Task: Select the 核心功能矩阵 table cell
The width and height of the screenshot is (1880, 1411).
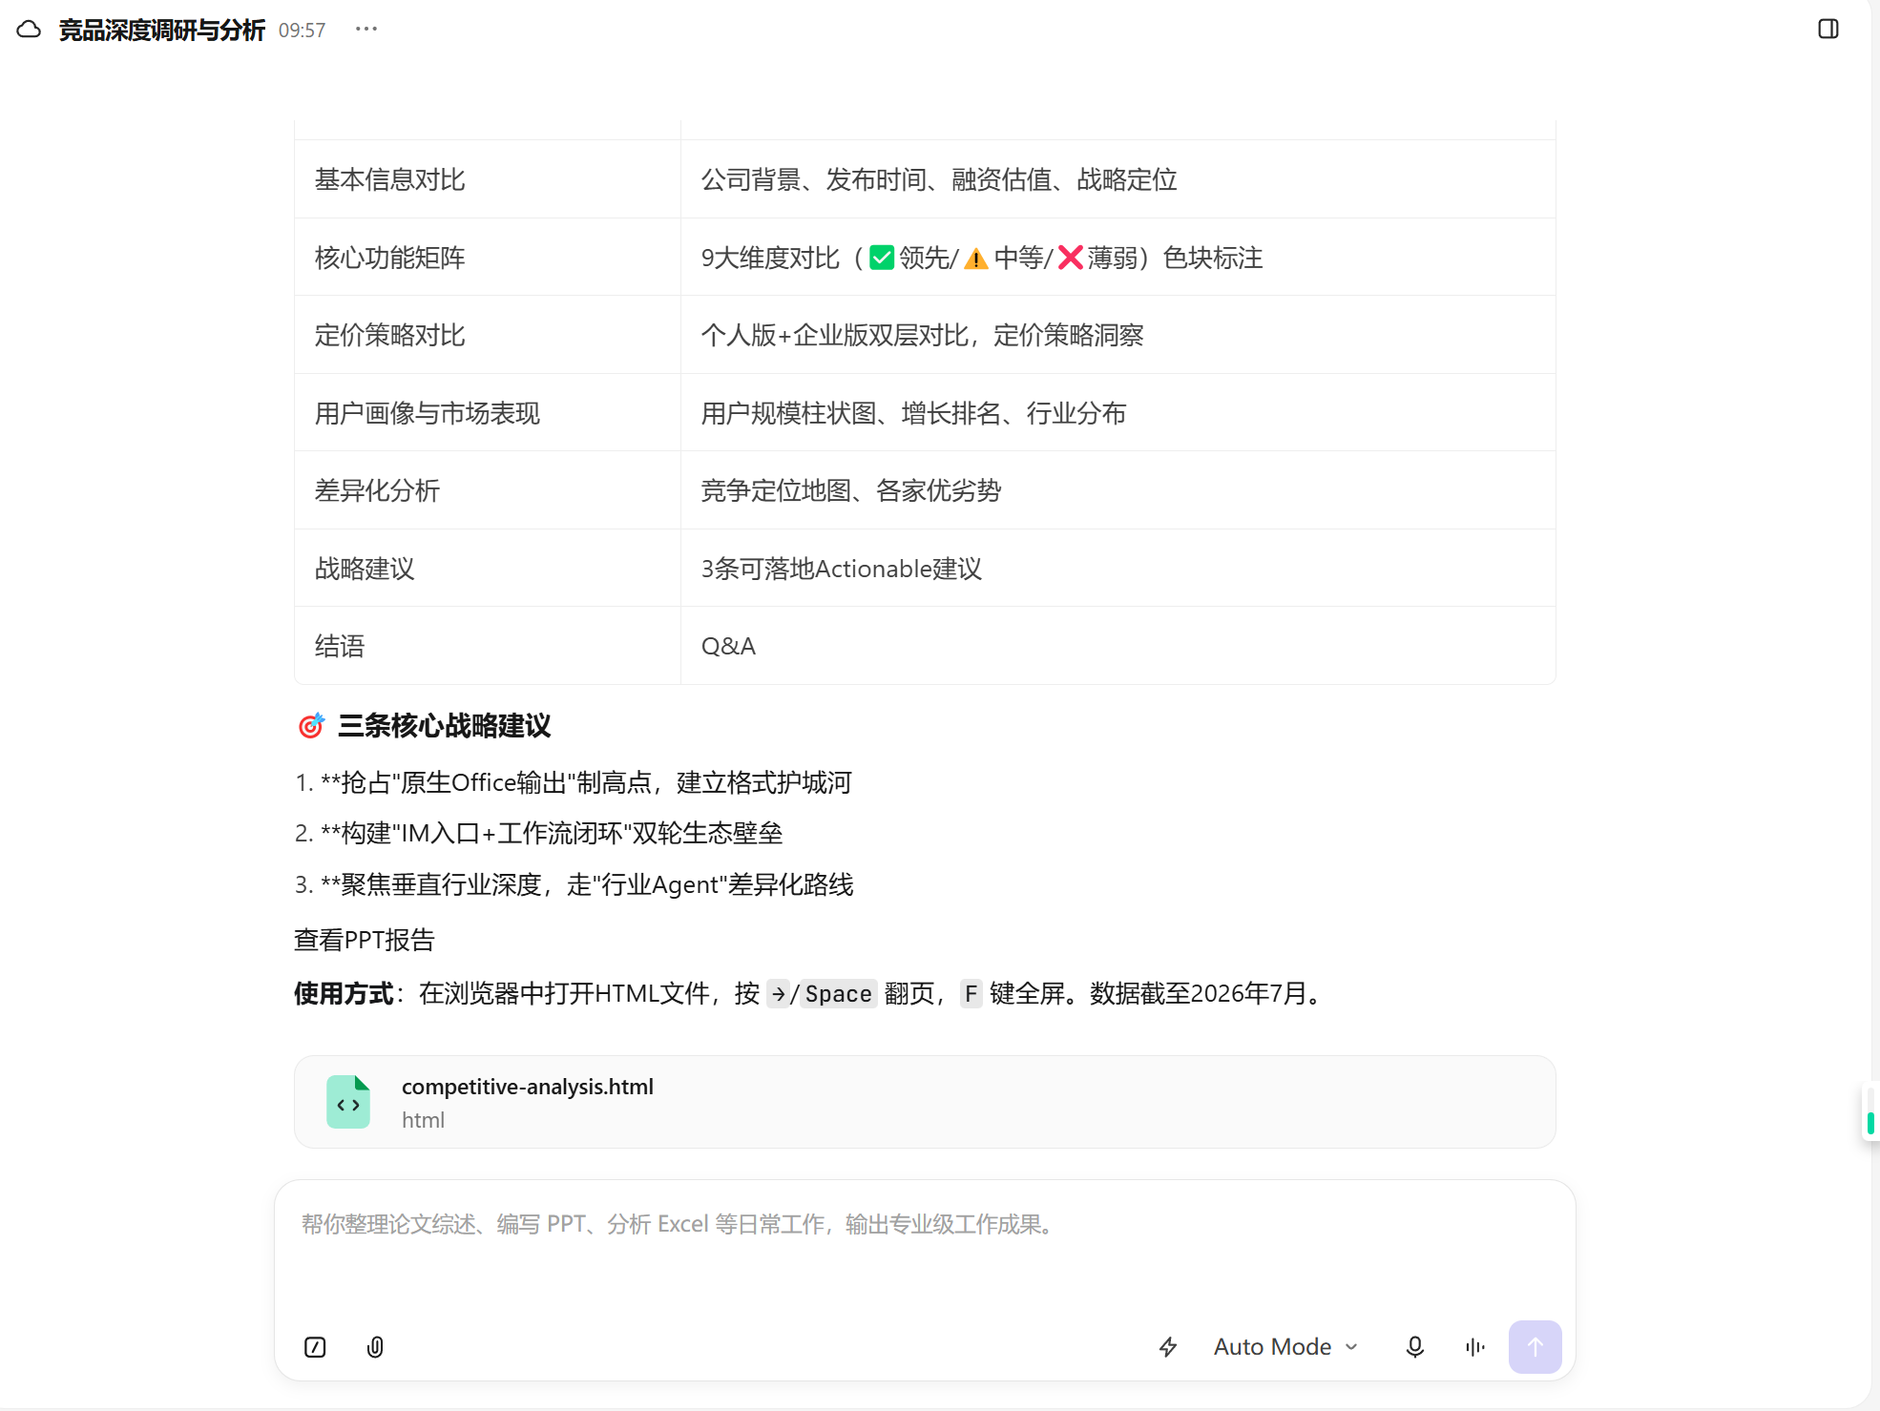Action: 488,258
